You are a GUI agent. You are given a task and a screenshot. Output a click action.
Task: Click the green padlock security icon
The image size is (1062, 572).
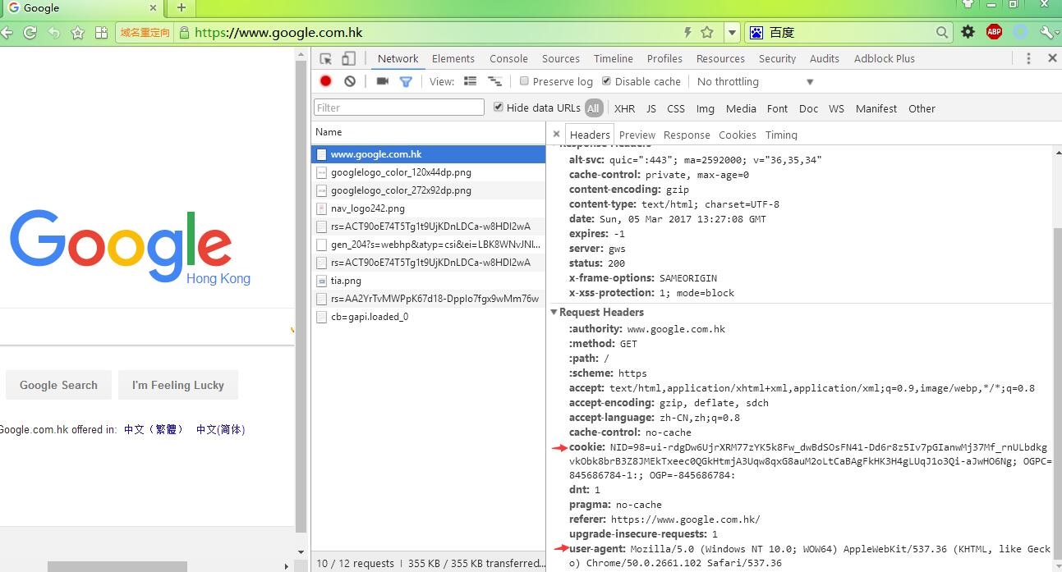(185, 33)
